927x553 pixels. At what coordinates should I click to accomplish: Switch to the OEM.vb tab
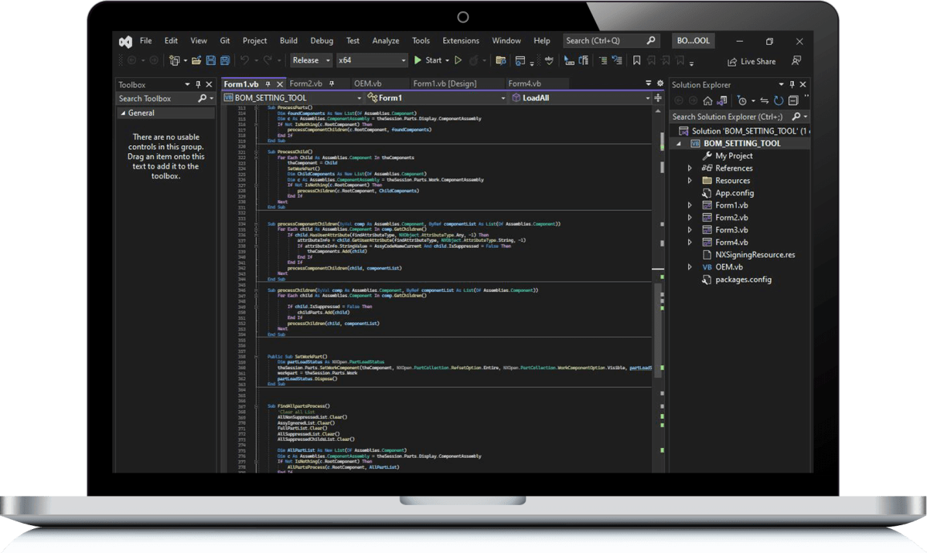point(368,84)
